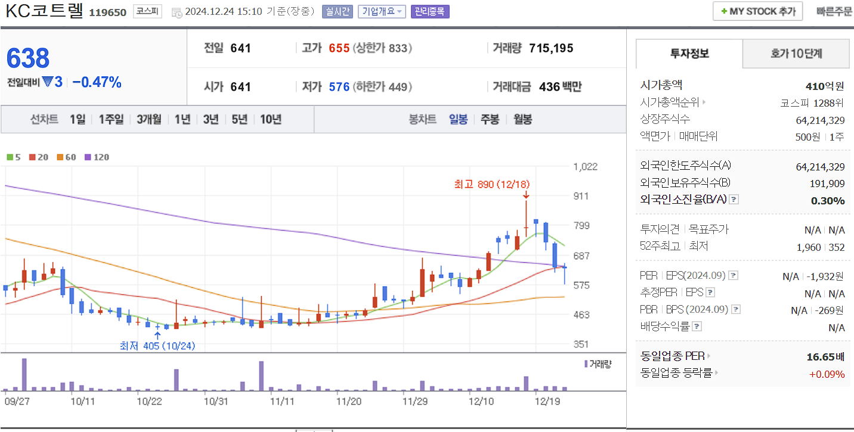Open the 기업개요 dropdown
The width and height of the screenshot is (854, 432).
tap(382, 11)
